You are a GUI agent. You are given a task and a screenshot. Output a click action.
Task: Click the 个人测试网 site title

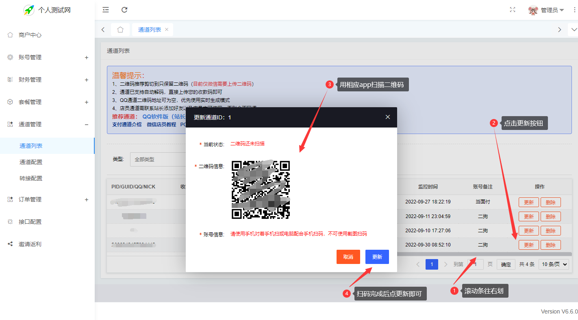54,10
